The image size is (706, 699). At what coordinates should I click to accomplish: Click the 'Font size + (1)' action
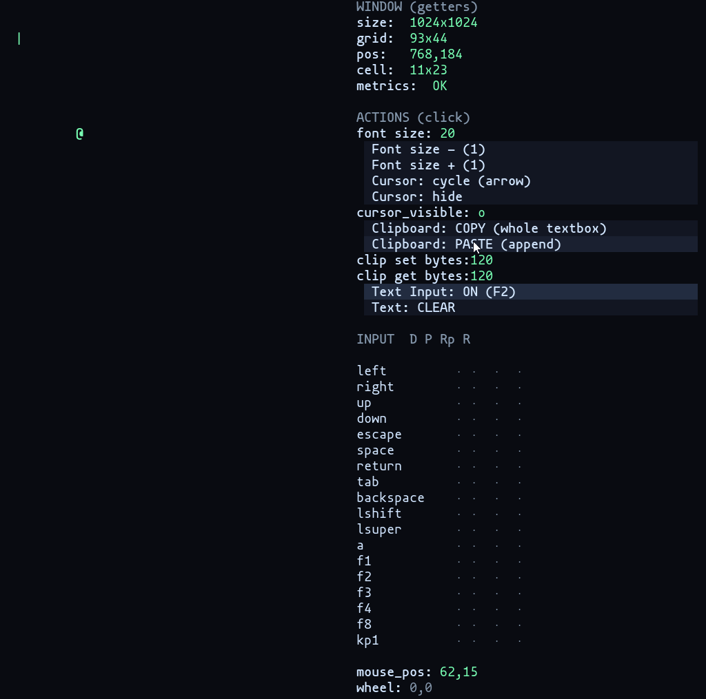(530, 165)
